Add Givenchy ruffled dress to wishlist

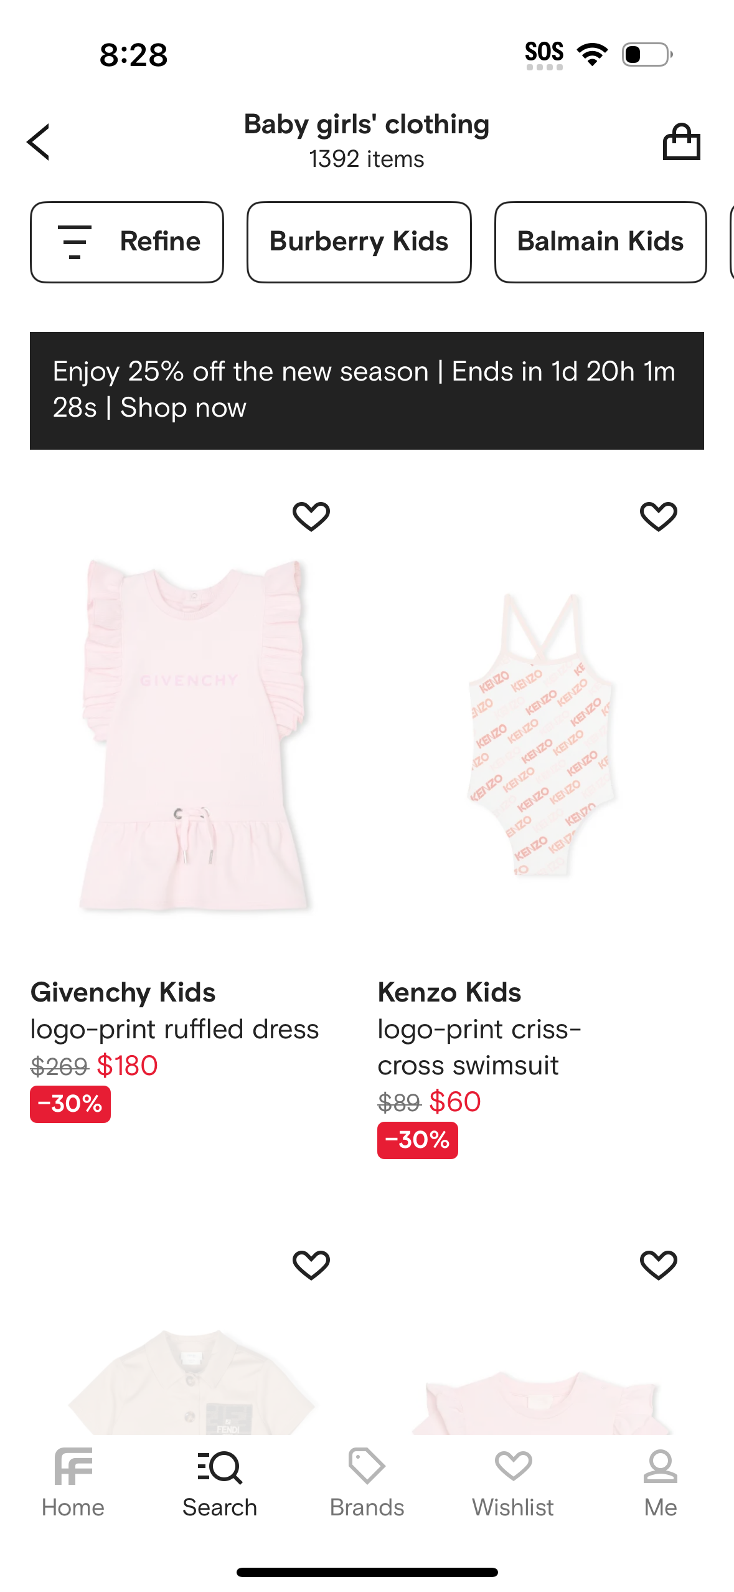[x=311, y=516]
